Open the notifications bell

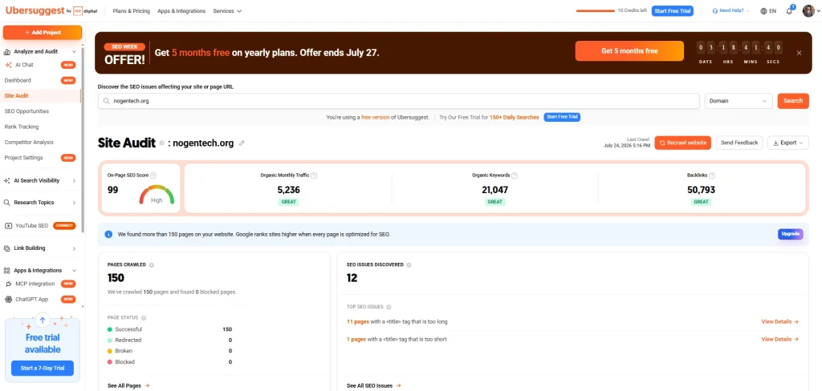tap(789, 11)
